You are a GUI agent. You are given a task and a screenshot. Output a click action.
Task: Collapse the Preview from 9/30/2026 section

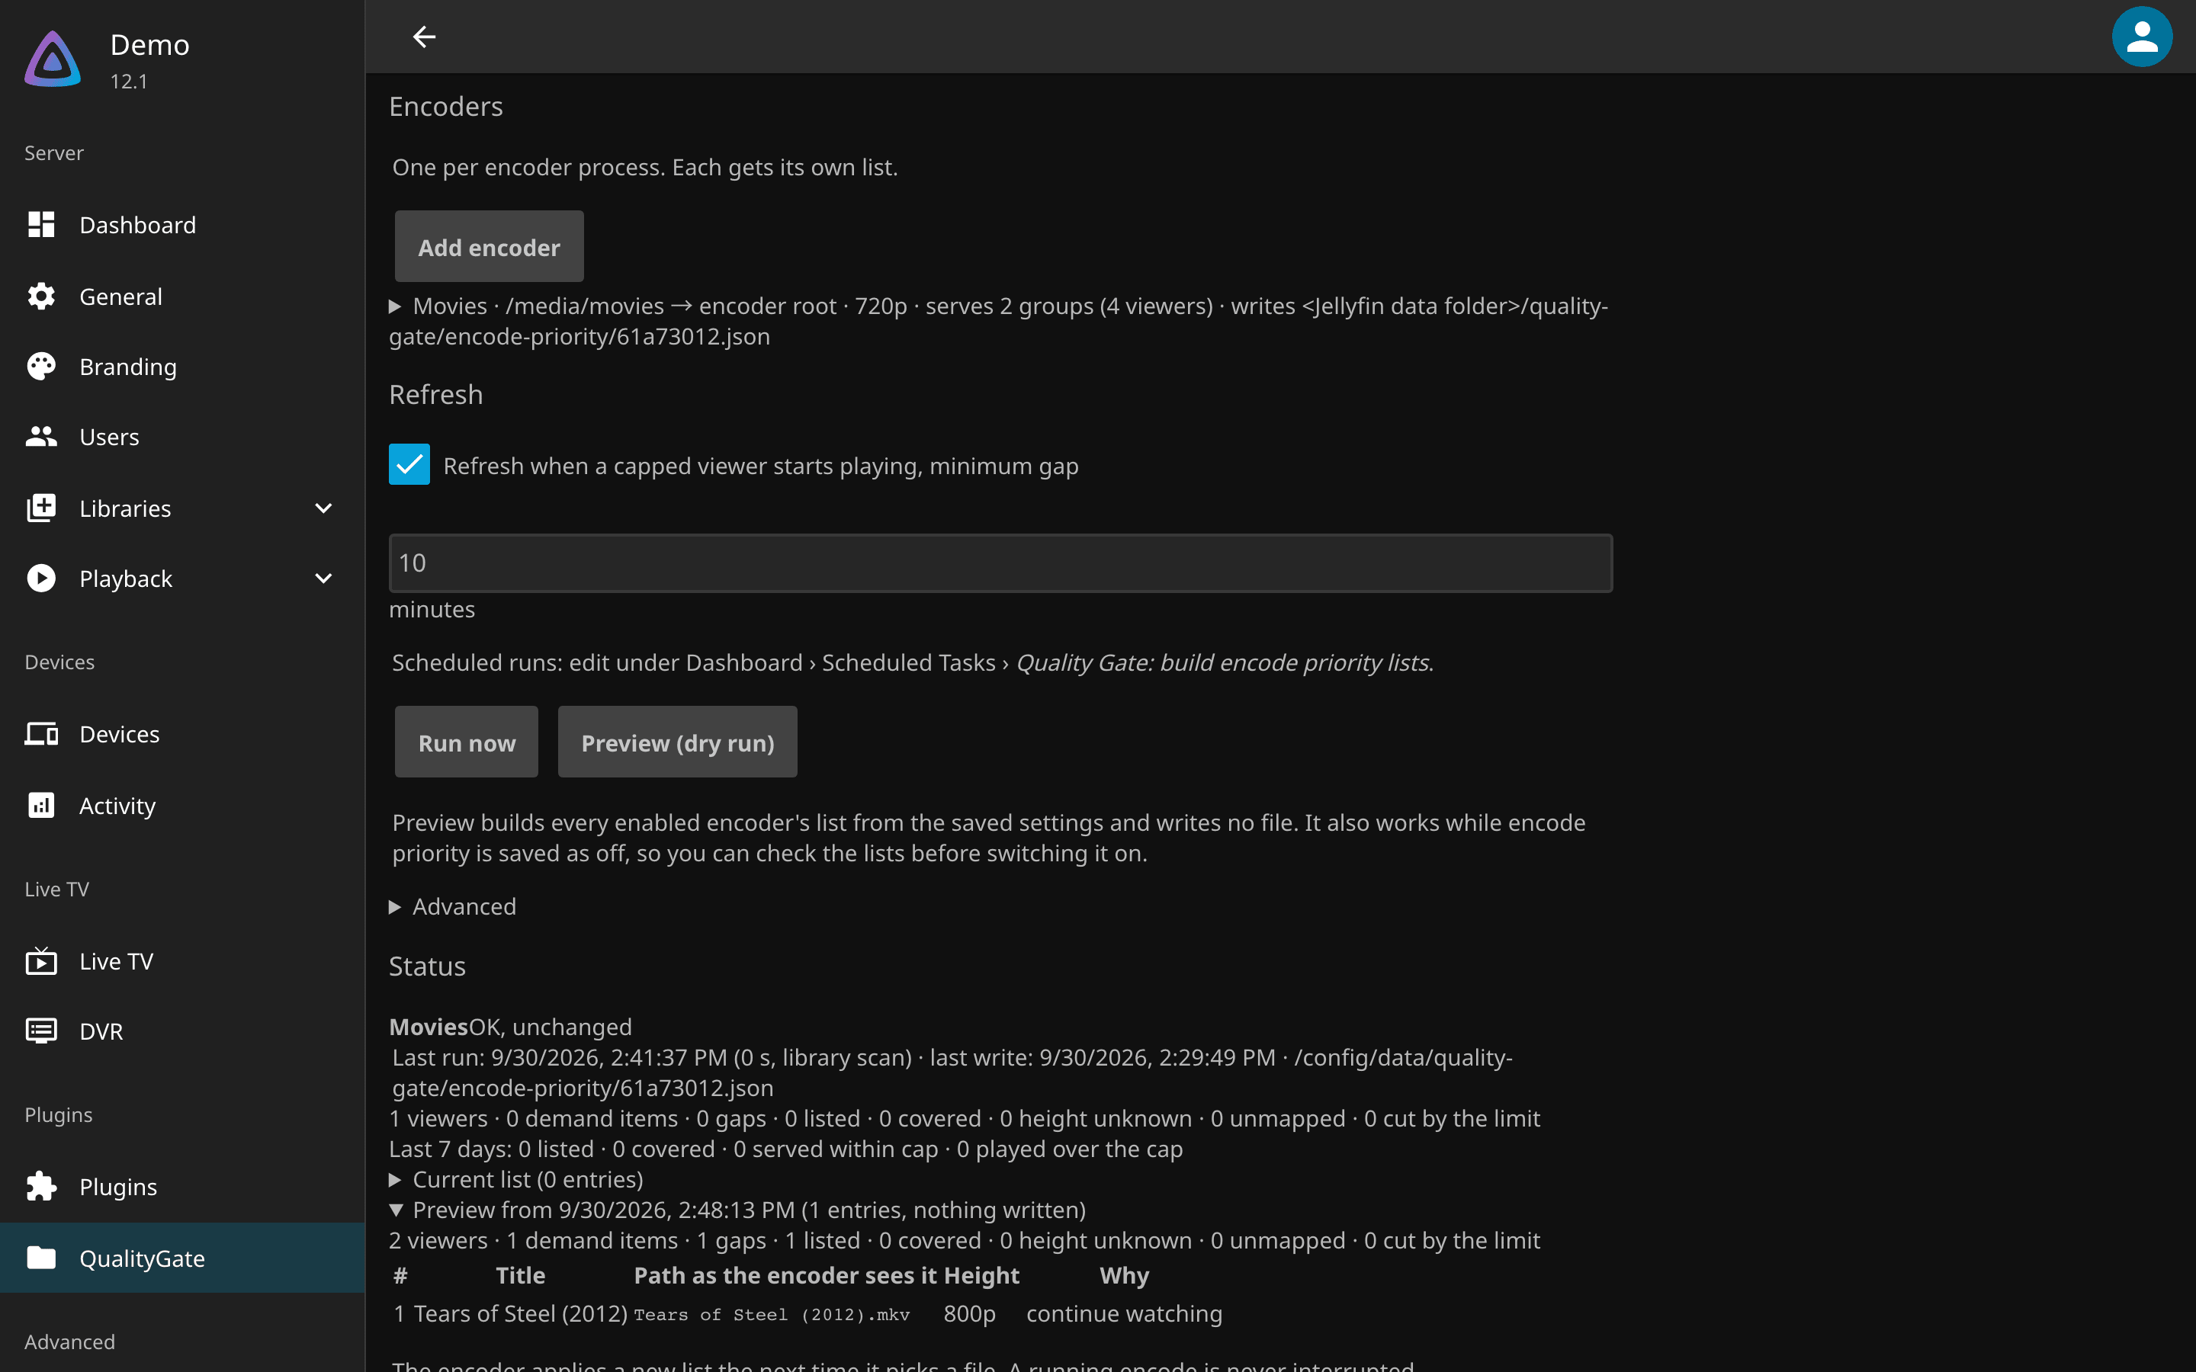[738, 1210]
